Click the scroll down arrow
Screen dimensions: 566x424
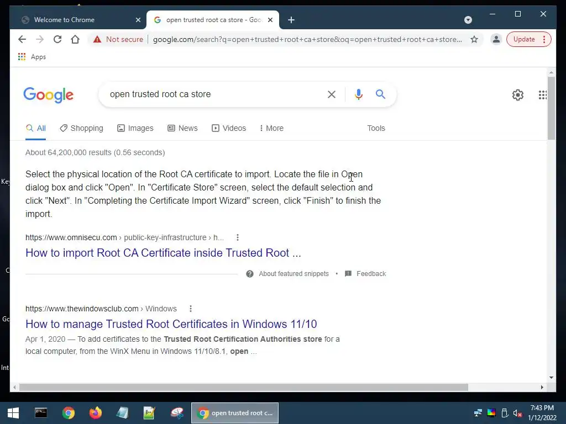551,378
